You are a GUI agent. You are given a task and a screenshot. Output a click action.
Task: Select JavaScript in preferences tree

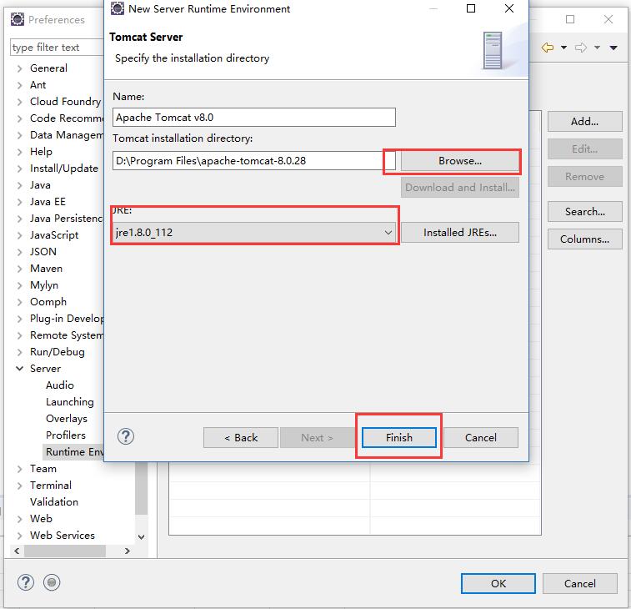click(x=54, y=234)
